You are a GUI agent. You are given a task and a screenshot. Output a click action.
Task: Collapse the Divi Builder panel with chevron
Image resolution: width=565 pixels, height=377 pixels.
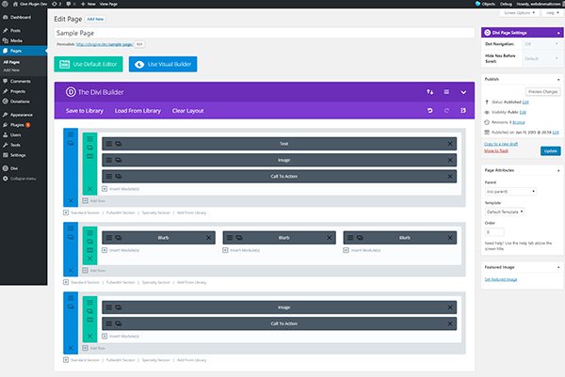[x=462, y=92]
